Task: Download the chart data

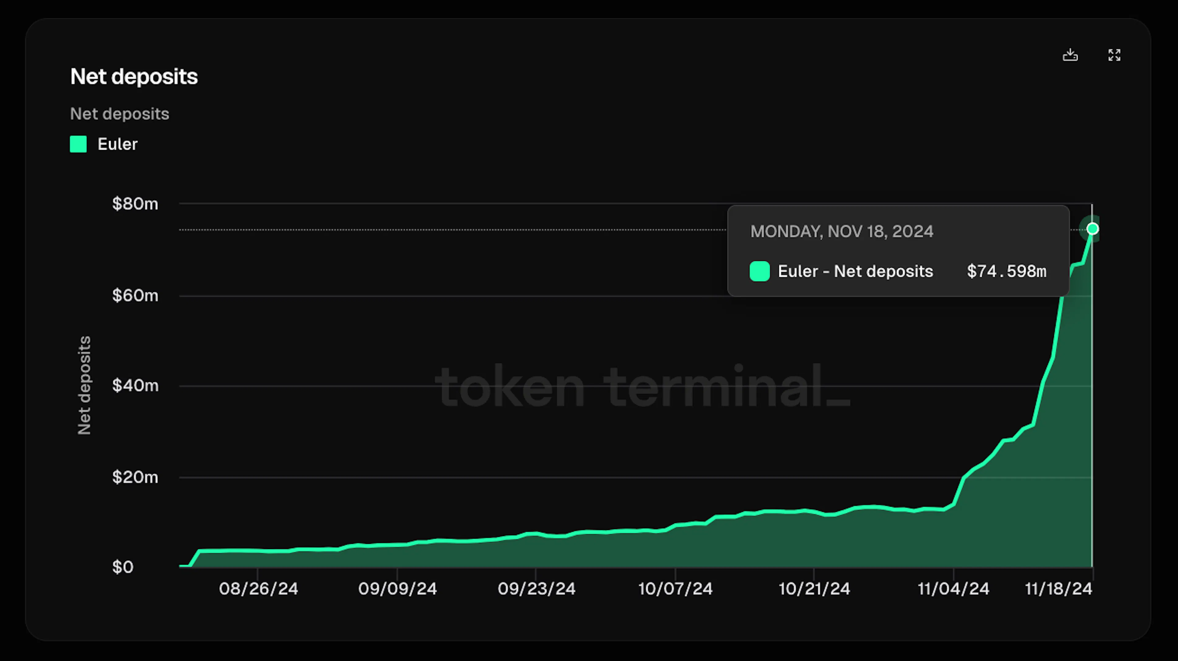Action: click(x=1070, y=55)
